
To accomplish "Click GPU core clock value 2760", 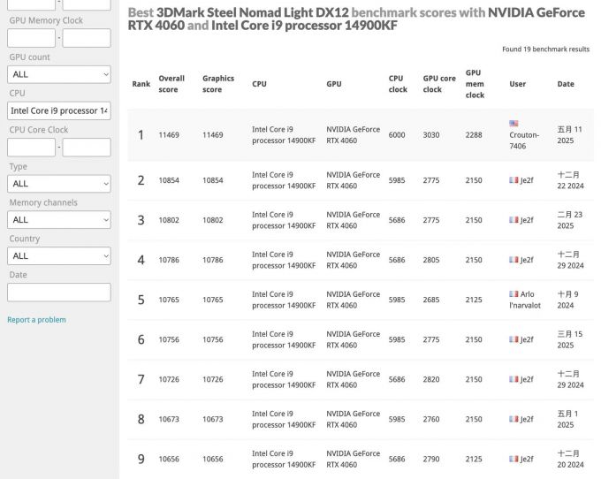I will point(431,419).
